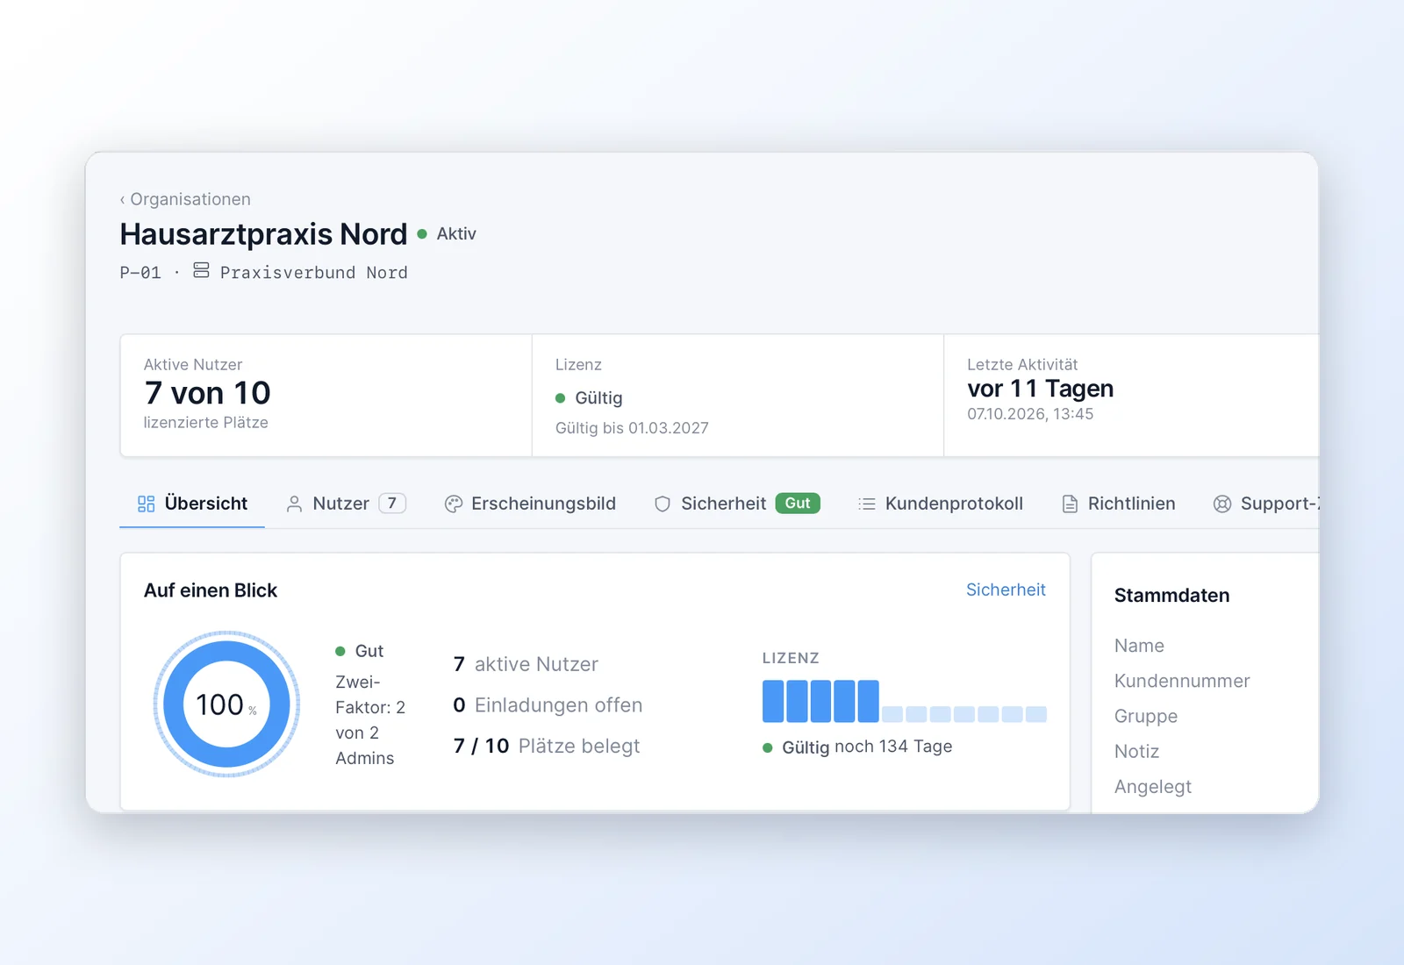Go back to Organisationen
This screenshot has width=1404, height=965.
pyautogui.click(x=185, y=199)
